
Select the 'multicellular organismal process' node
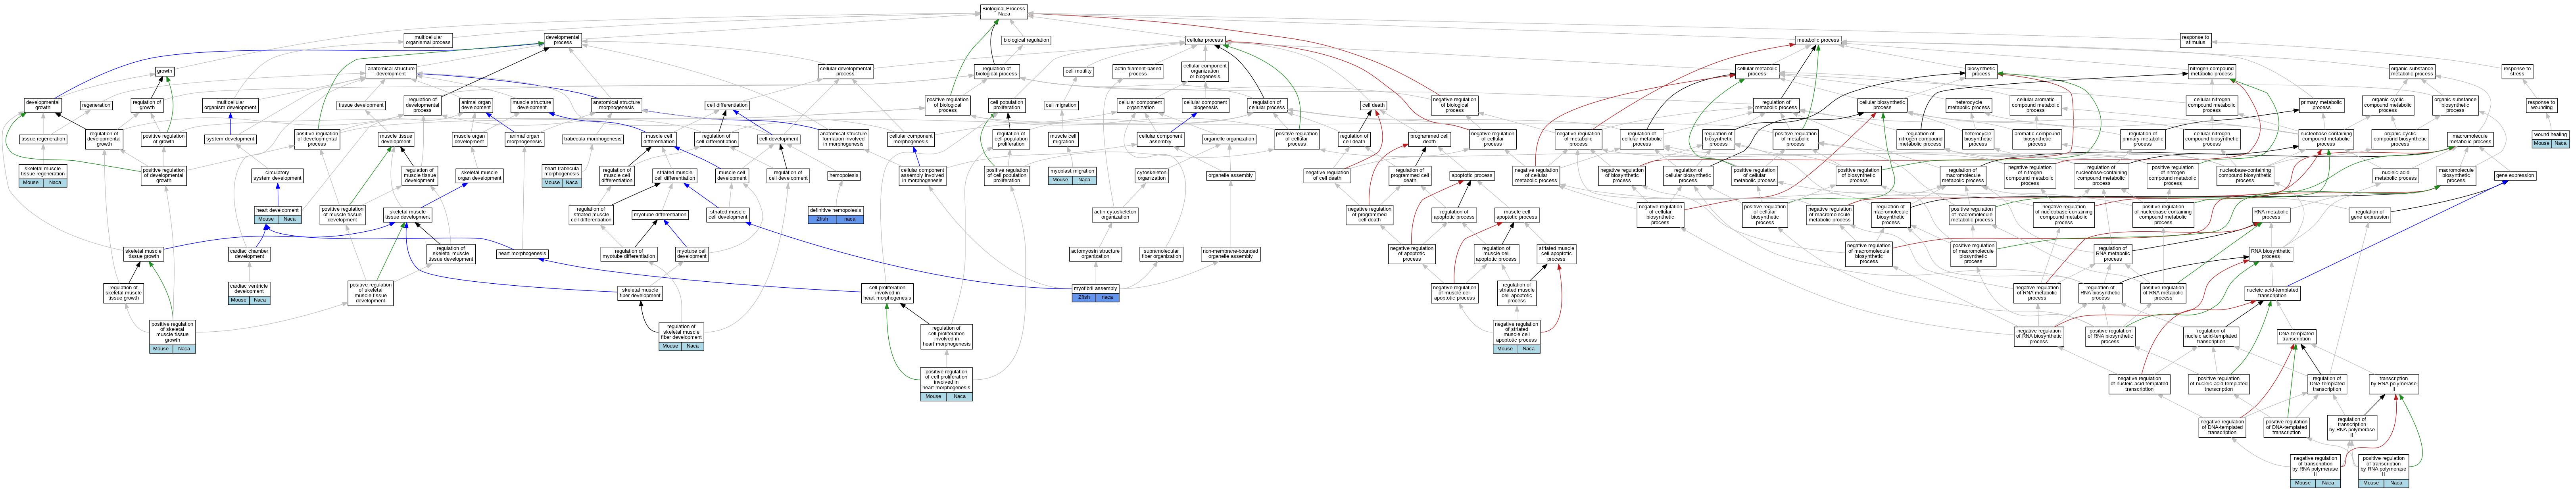(x=428, y=40)
